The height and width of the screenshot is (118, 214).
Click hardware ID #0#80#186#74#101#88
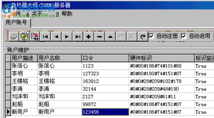pos(162,66)
